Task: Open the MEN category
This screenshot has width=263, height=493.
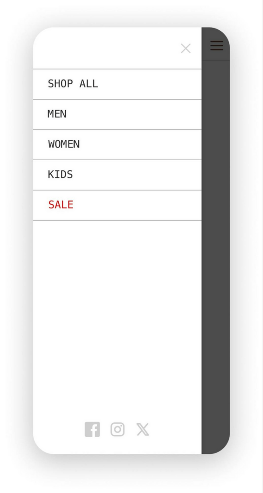Action: [x=57, y=114]
